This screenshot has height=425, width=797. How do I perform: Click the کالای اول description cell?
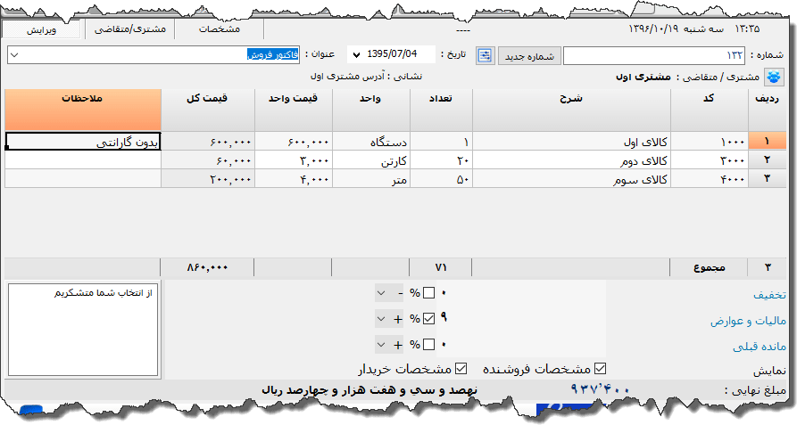[571, 142]
